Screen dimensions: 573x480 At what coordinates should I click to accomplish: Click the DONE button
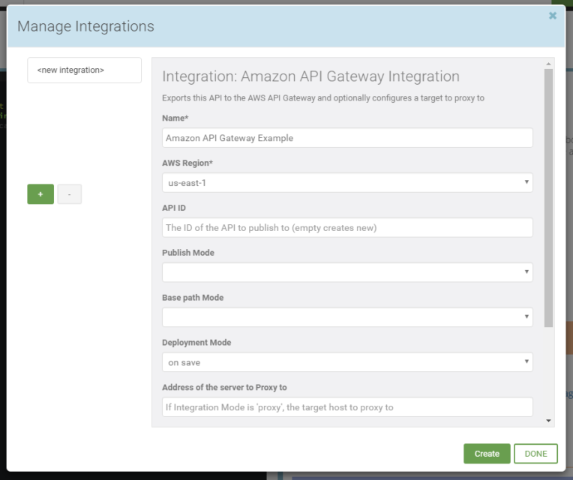535,454
